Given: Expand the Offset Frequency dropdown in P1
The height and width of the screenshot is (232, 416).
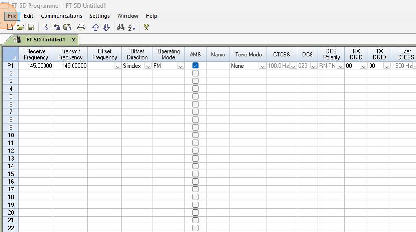Looking at the screenshot, I should (117, 66).
